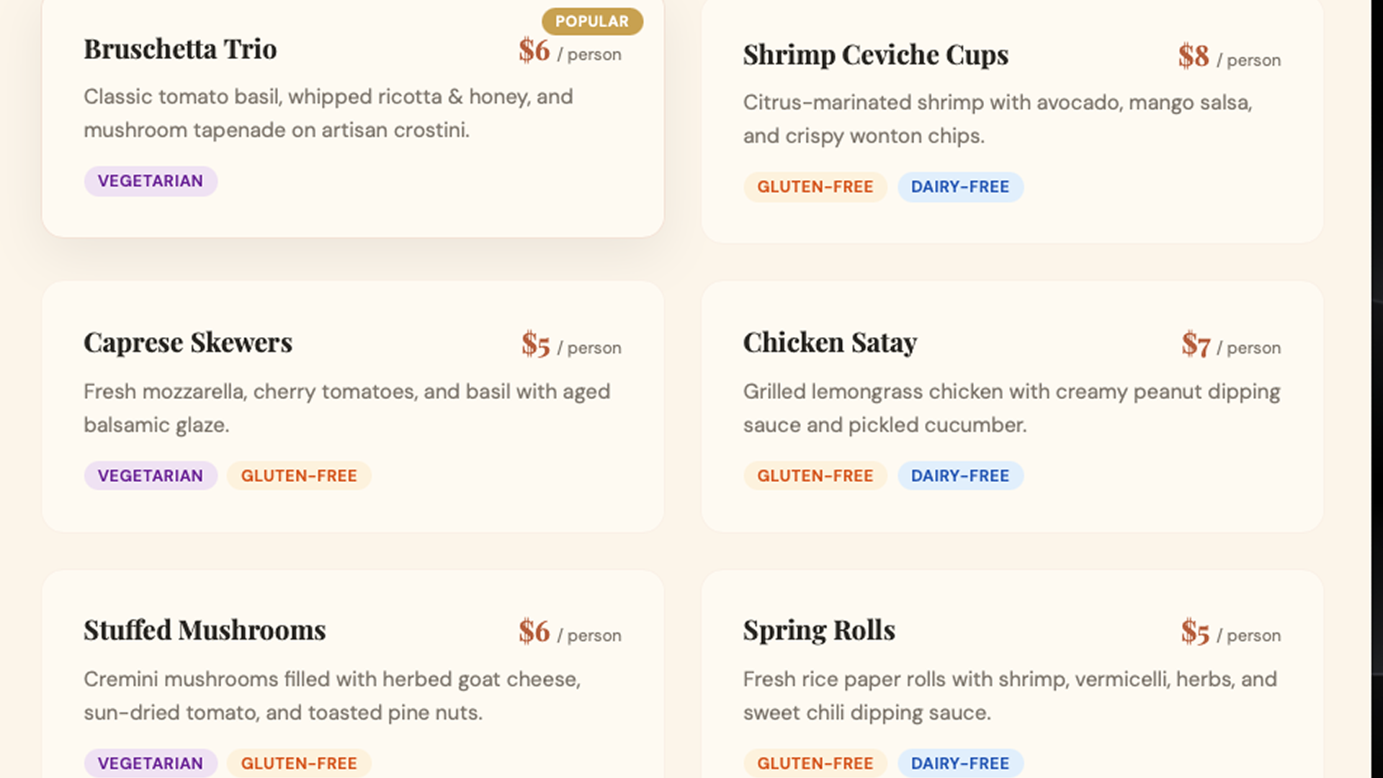
Task: Open the Spring Rolls item
Action: pos(819,630)
